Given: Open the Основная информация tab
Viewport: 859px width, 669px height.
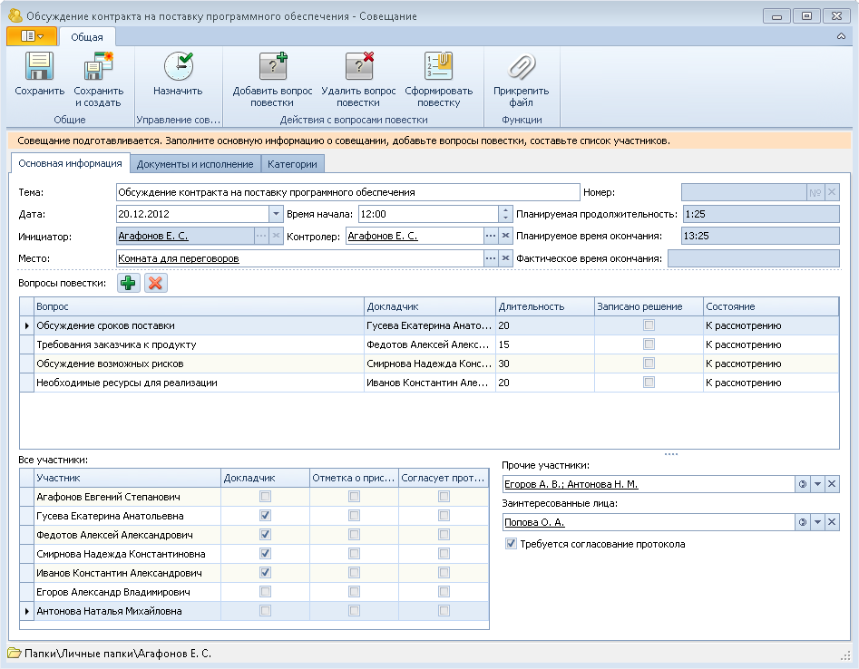Looking at the screenshot, I should [x=70, y=163].
